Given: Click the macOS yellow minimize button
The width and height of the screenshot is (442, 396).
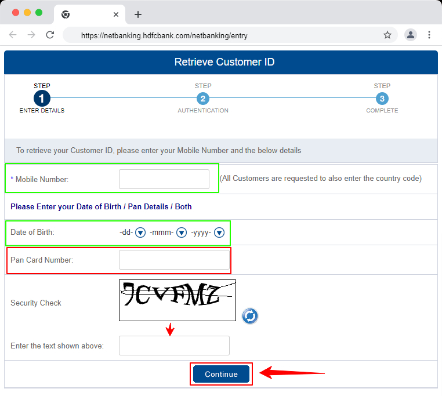Looking at the screenshot, I should click(27, 13).
